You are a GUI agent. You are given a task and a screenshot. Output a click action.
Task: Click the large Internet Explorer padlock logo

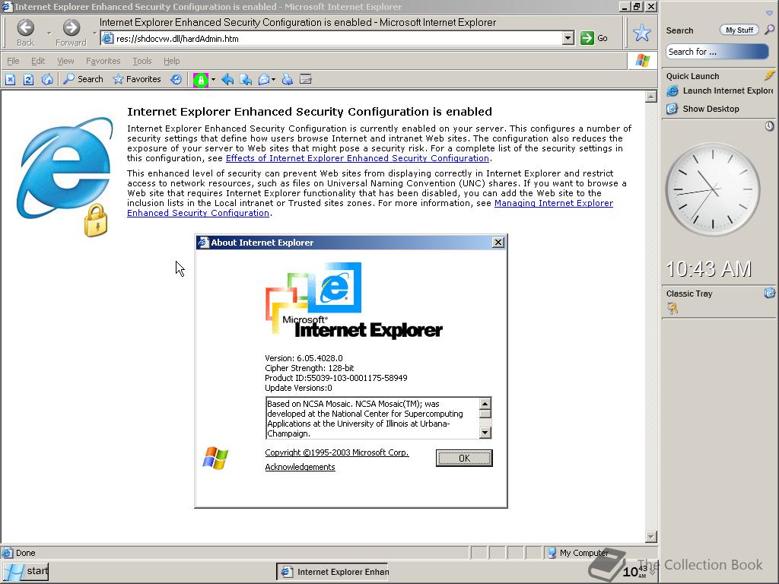click(65, 176)
